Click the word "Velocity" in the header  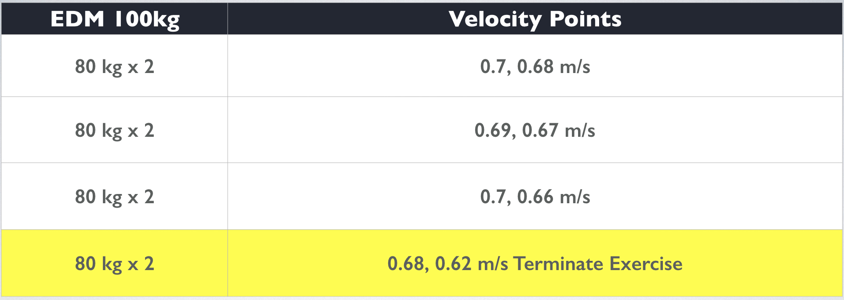pyautogui.click(x=495, y=20)
